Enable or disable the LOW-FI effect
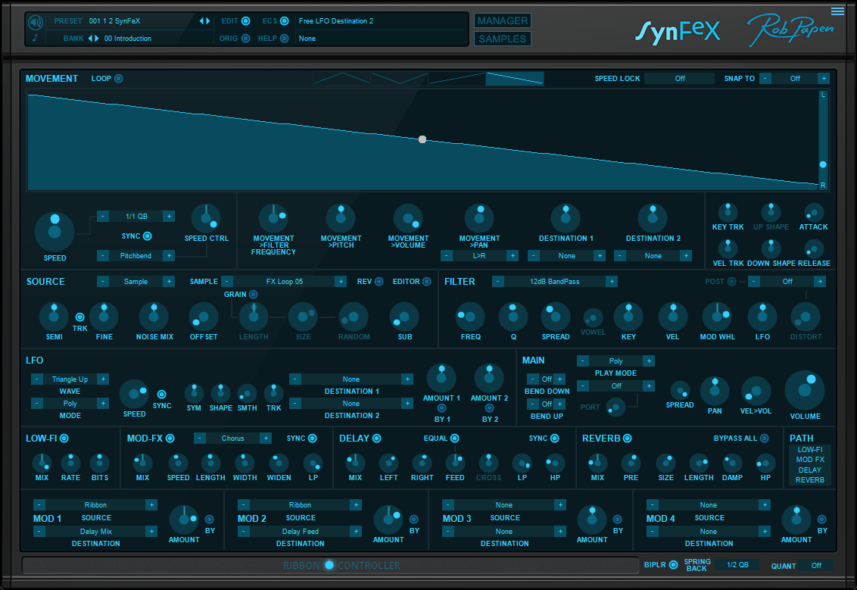The width and height of the screenshot is (857, 590). pos(64,438)
